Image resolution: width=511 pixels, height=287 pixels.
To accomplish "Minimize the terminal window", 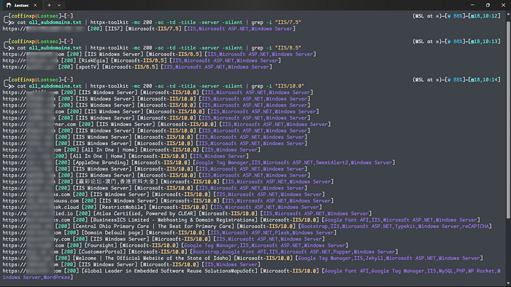I will click(x=472, y=5).
